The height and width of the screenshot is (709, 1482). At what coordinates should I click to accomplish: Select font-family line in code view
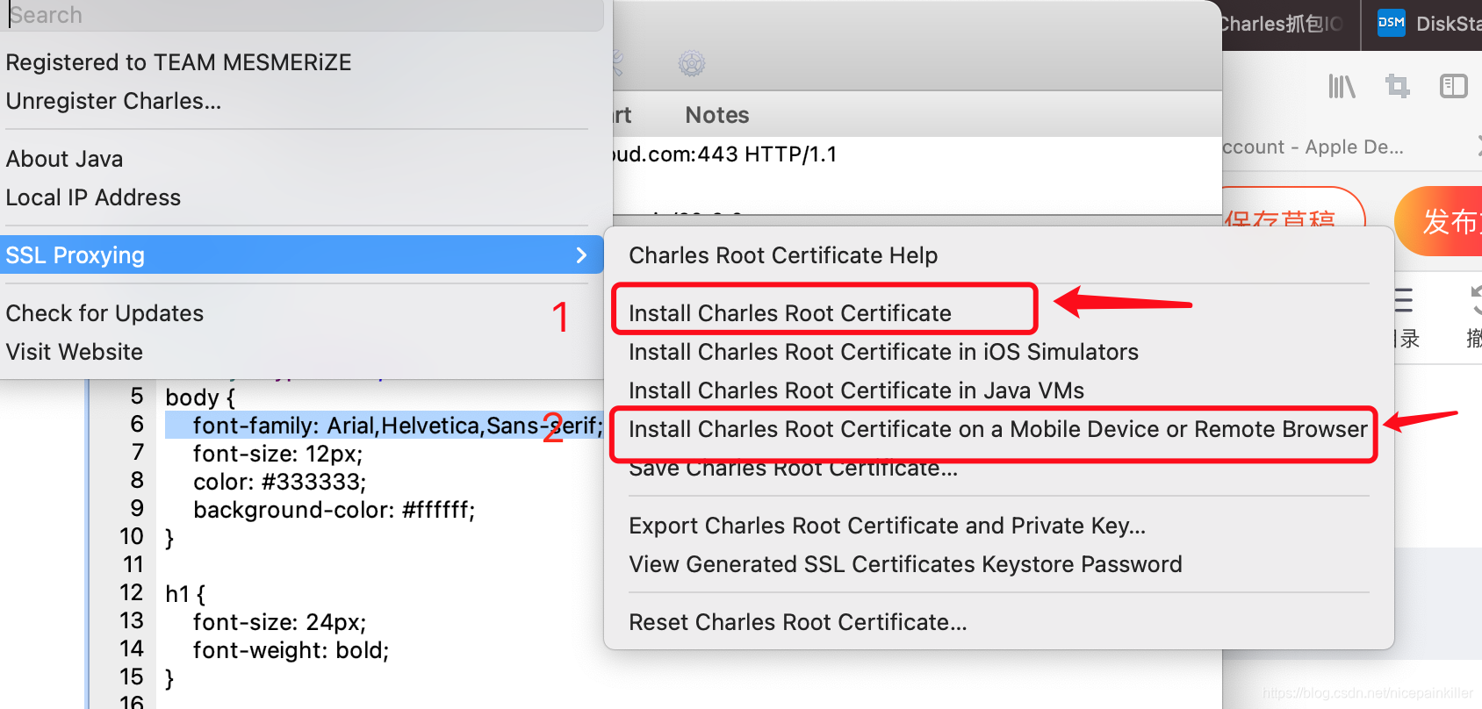coord(398,426)
